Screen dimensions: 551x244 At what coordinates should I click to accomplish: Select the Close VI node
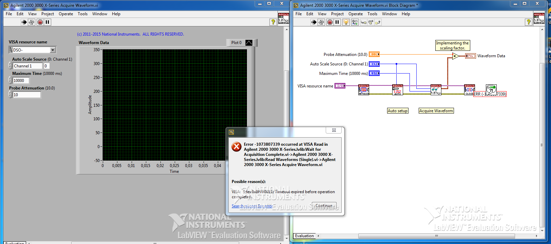click(470, 90)
